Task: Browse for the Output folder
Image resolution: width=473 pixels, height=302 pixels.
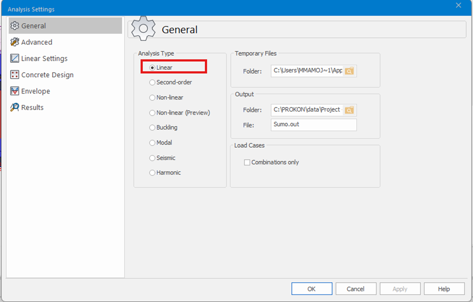Action: (x=349, y=110)
